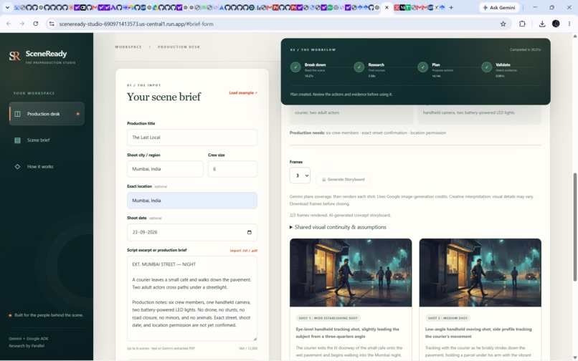
Task: Click the Import .txt / .pdf link
Action: (244, 251)
